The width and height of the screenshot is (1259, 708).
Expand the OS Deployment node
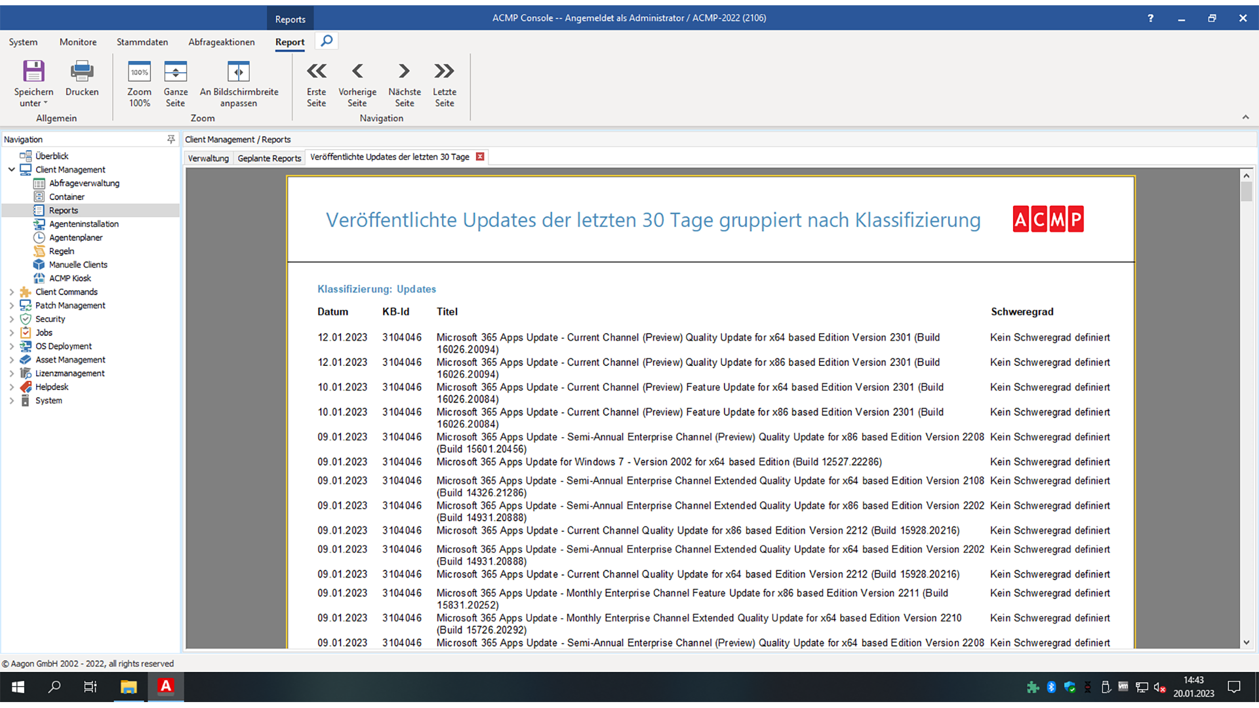click(x=11, y=346)
